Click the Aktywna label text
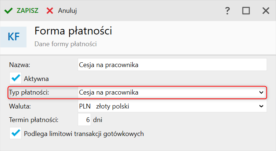The width and height of the screenshot is (276, 151). pyautogui.click(x=36, y=79)
